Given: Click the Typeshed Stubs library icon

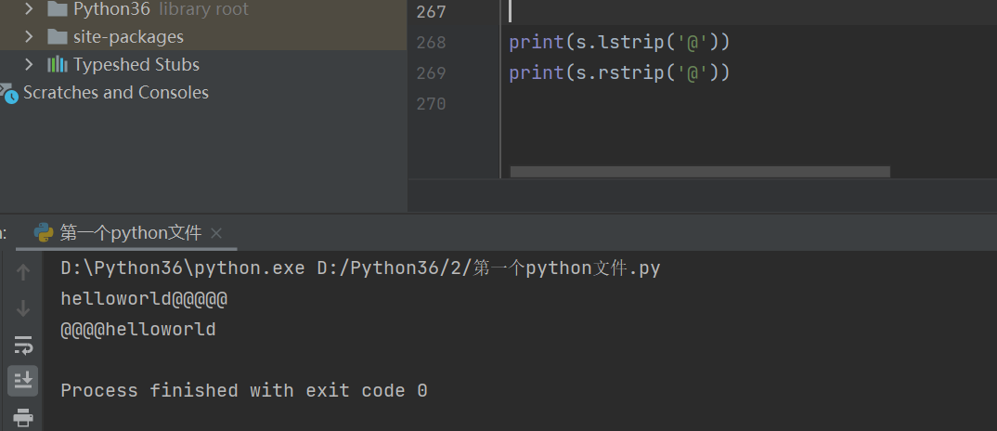Looking at the screenshot, I should [x=58, y=65].
